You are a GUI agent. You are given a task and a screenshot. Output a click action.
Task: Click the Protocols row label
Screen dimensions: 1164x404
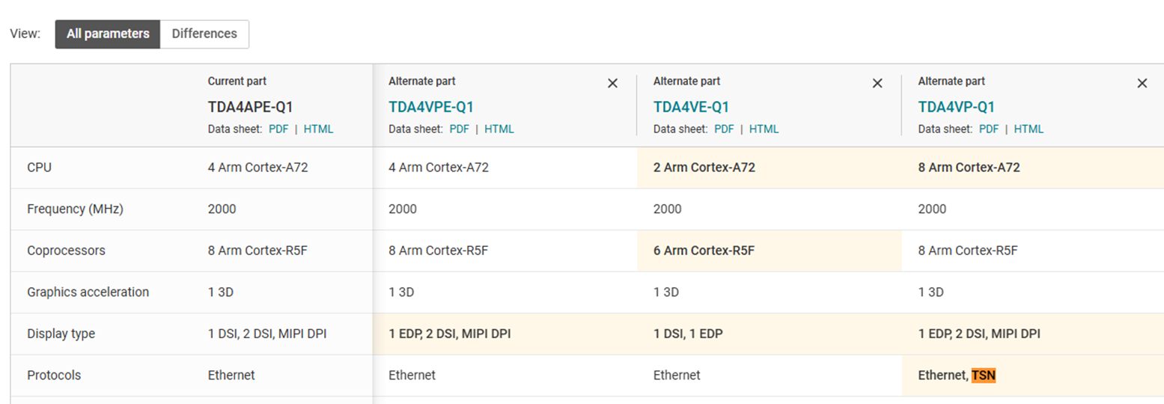coord(54,375)
